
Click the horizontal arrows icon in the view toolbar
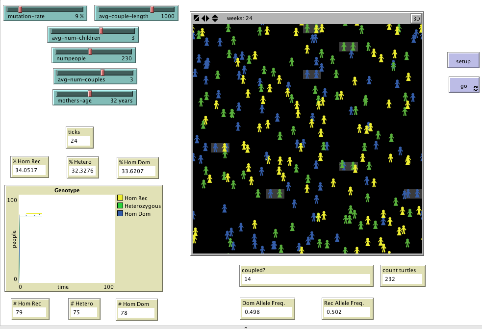[x=206, y=18]
